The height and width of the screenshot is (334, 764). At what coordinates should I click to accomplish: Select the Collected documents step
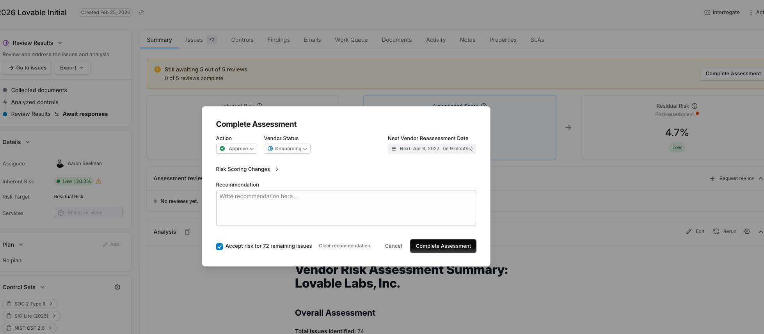39,90
